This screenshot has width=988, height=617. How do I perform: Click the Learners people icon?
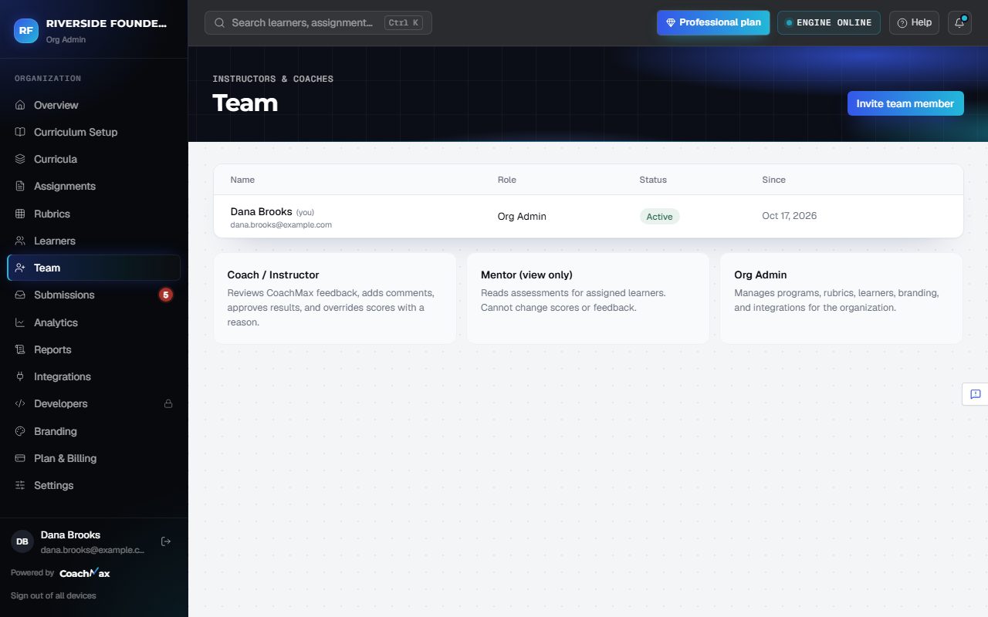pos(20,241)
